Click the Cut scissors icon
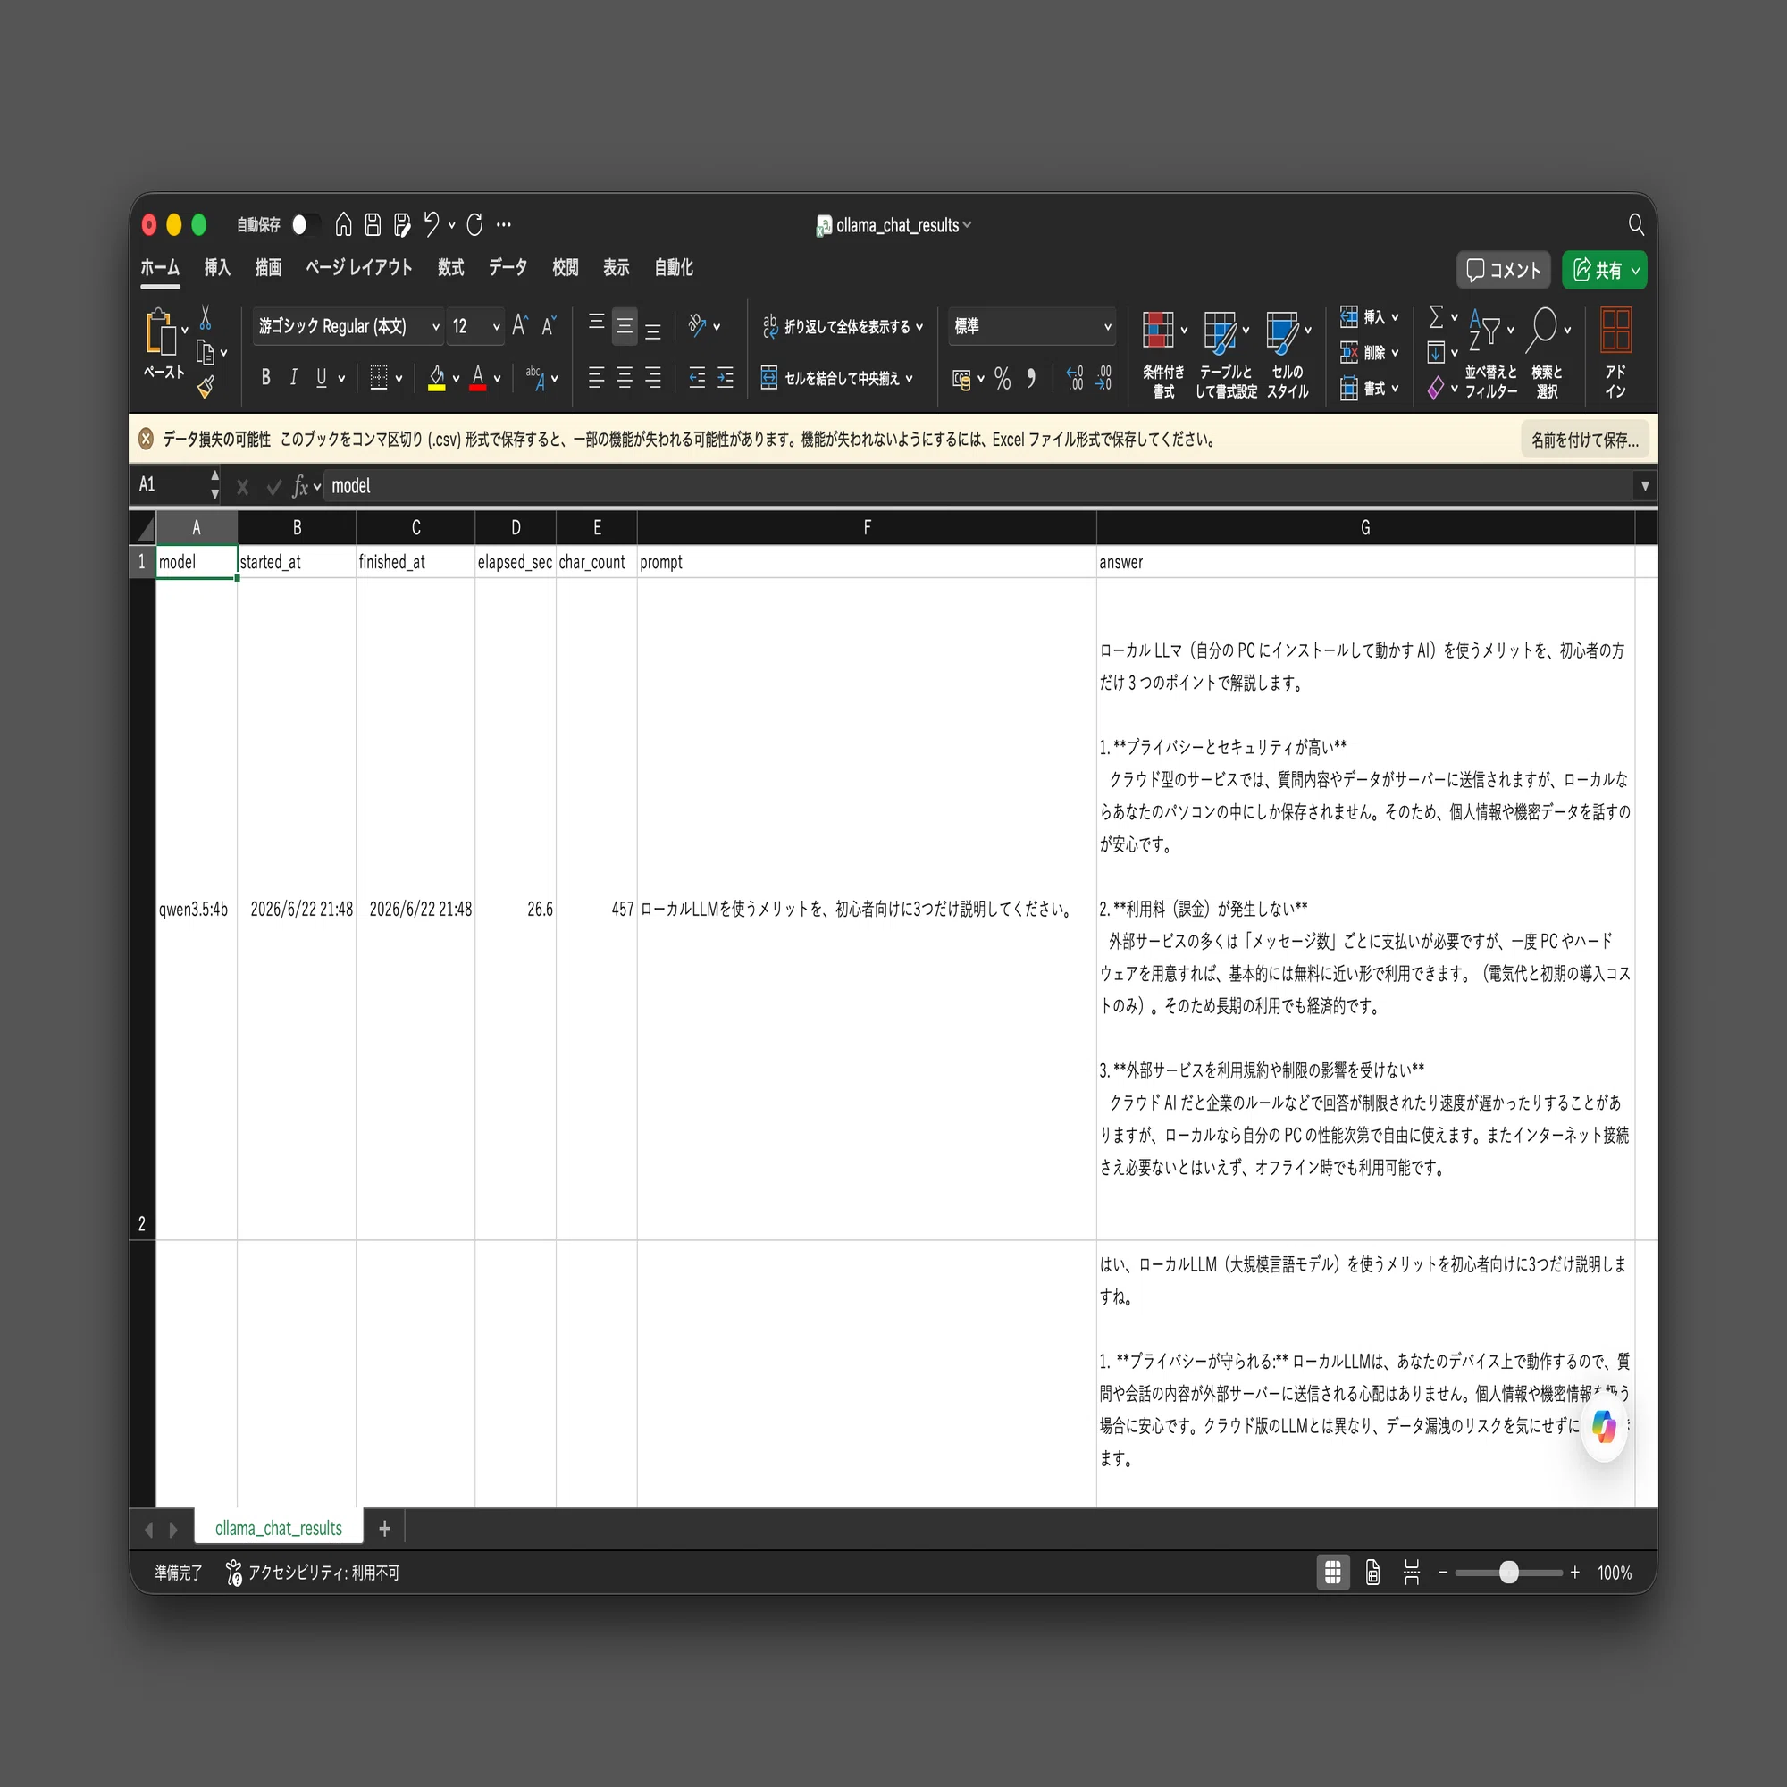1787x1787 pixels. point(206,318)
